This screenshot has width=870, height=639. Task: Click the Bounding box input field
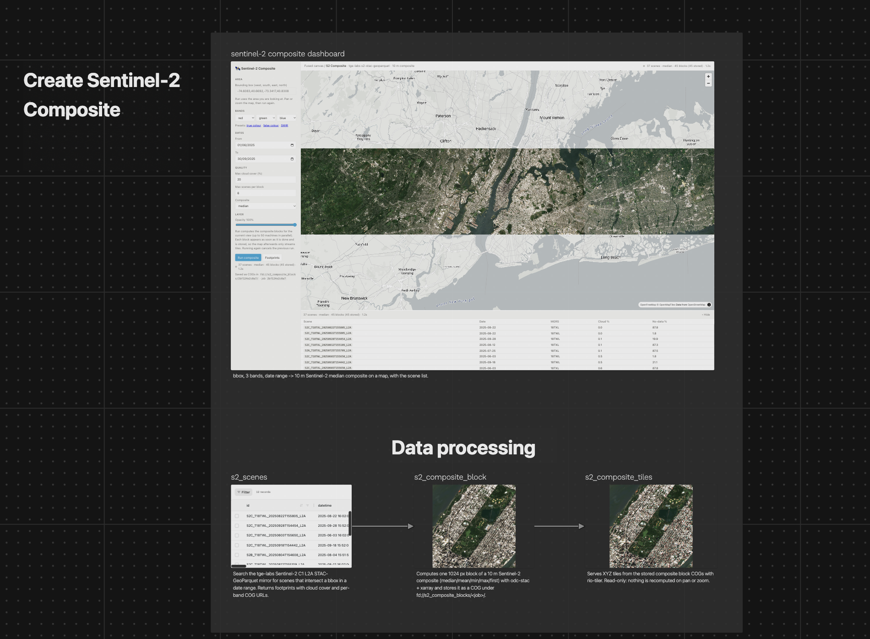tap(266, 91)
